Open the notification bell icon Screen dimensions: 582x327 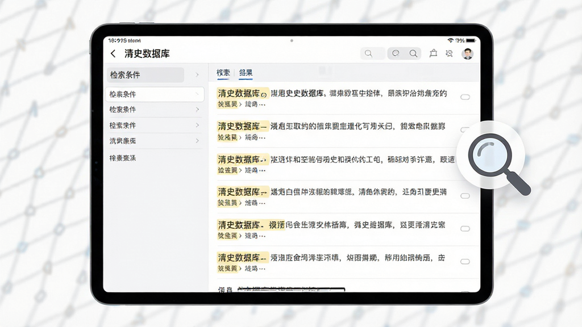[433, 53]
